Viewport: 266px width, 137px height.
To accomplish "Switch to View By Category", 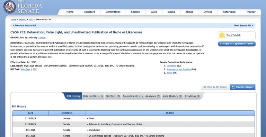I will point(242,87).
